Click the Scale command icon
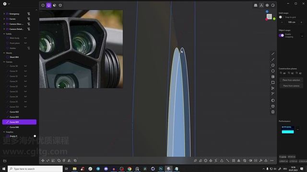 (x=53, y=161)
